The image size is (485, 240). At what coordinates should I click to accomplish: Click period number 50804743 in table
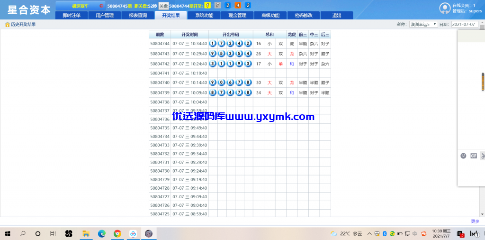point(160,54)
